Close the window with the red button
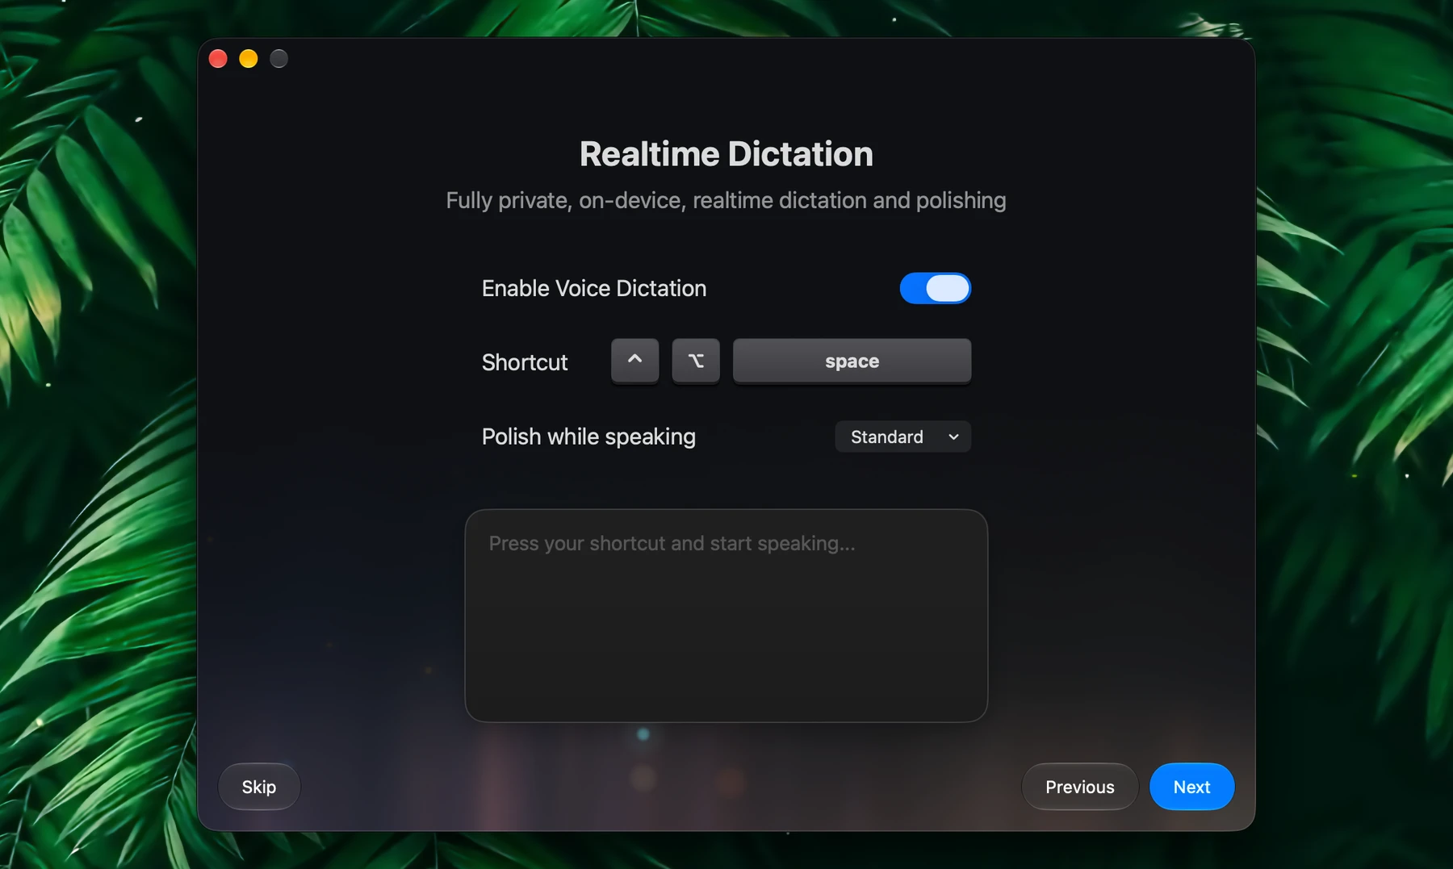The image size is (1453, 869). point(218,59)
